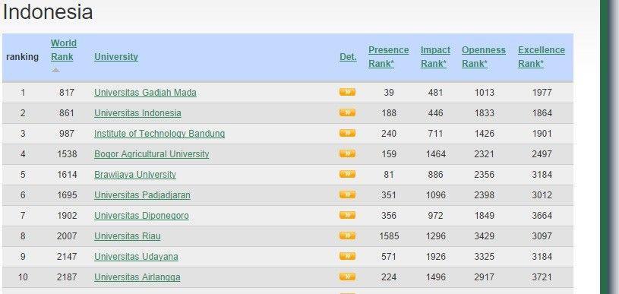Sort by Openness Rank column header

(x=484, y=57)
